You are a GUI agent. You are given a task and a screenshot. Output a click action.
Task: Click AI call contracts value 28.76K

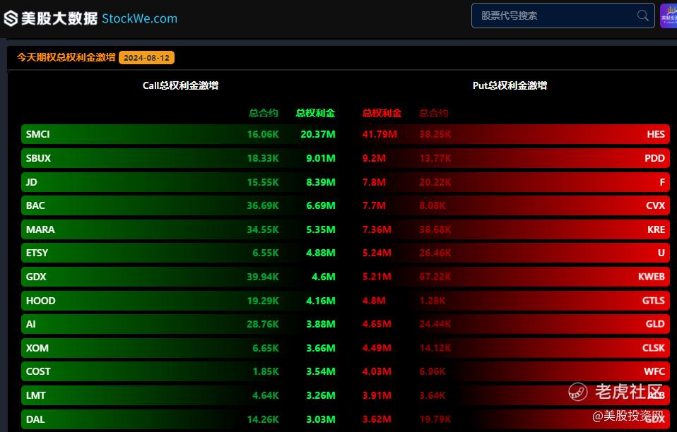263,324
